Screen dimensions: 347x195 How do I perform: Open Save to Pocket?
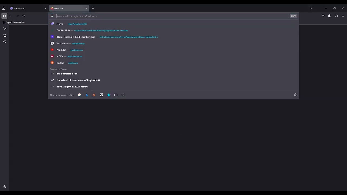(x=323, y=16)
